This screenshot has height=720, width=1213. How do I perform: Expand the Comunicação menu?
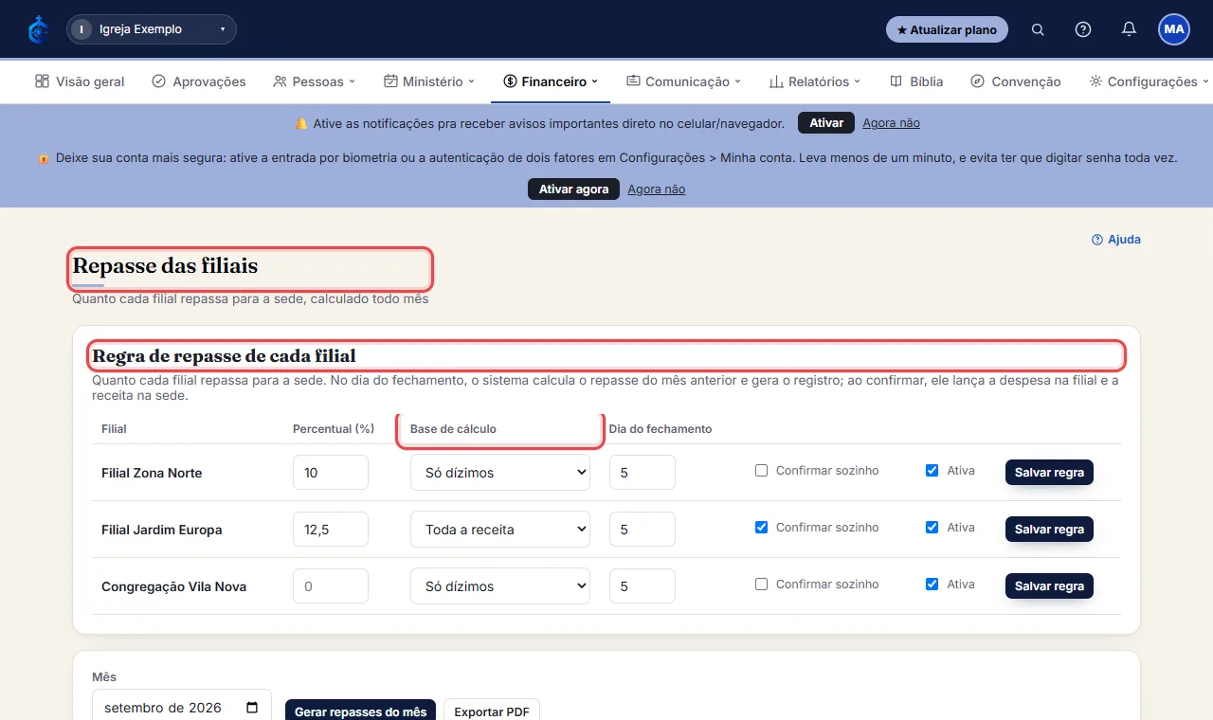pyautogui.click(x=683, y=81)
